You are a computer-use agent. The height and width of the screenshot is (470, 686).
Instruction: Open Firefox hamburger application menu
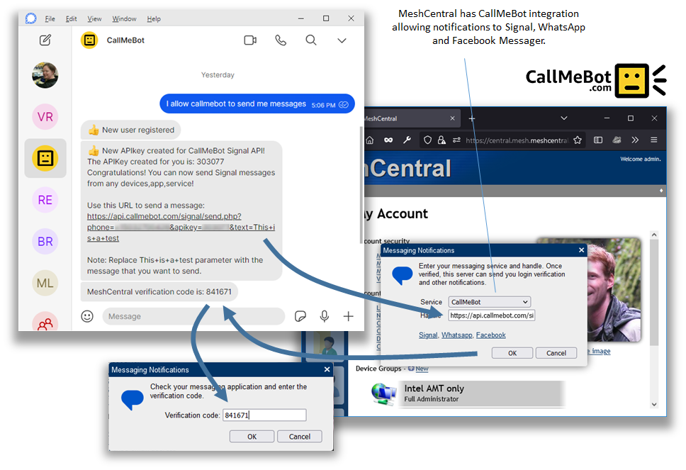[653, 140]
